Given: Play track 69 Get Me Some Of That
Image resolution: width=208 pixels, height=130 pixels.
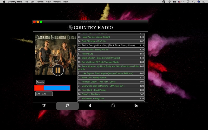Looking at the screenshot, I should 111,62.
